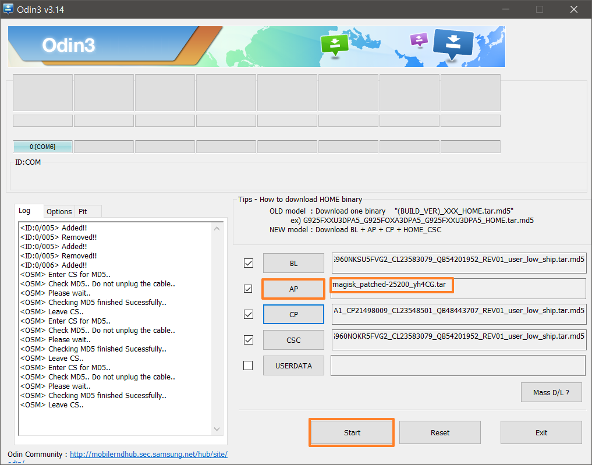592x465 pixels.
Task: Uncheck the BL file checkbox
Action: pos(249,263)
